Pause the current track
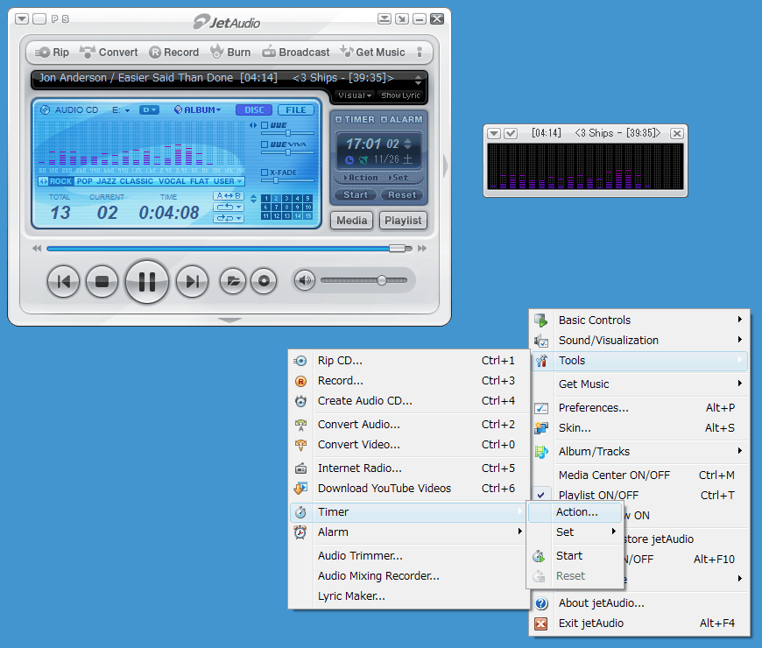 point(147,281)
